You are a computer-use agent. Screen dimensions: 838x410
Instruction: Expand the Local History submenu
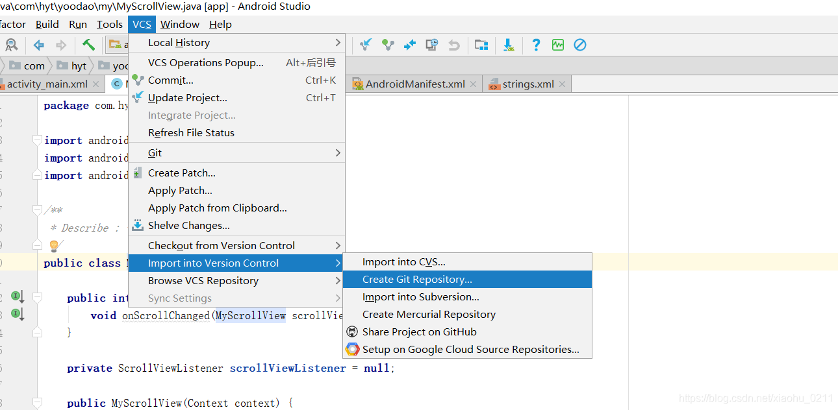(236, 43)
